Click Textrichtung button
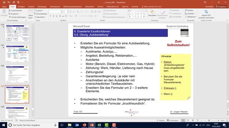 tap(109, 10)
